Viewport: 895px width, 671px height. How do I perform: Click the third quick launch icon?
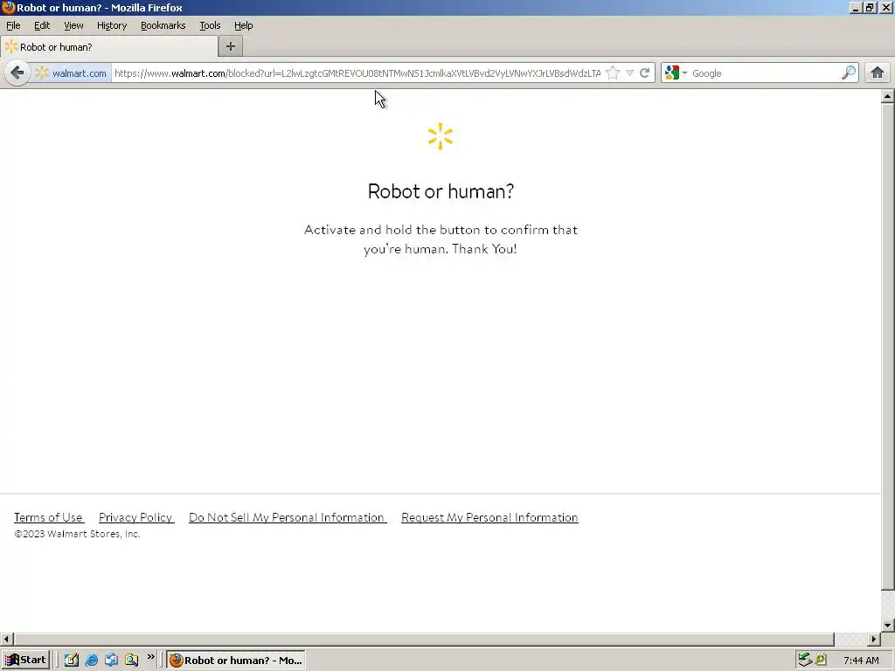pos(111,661)
